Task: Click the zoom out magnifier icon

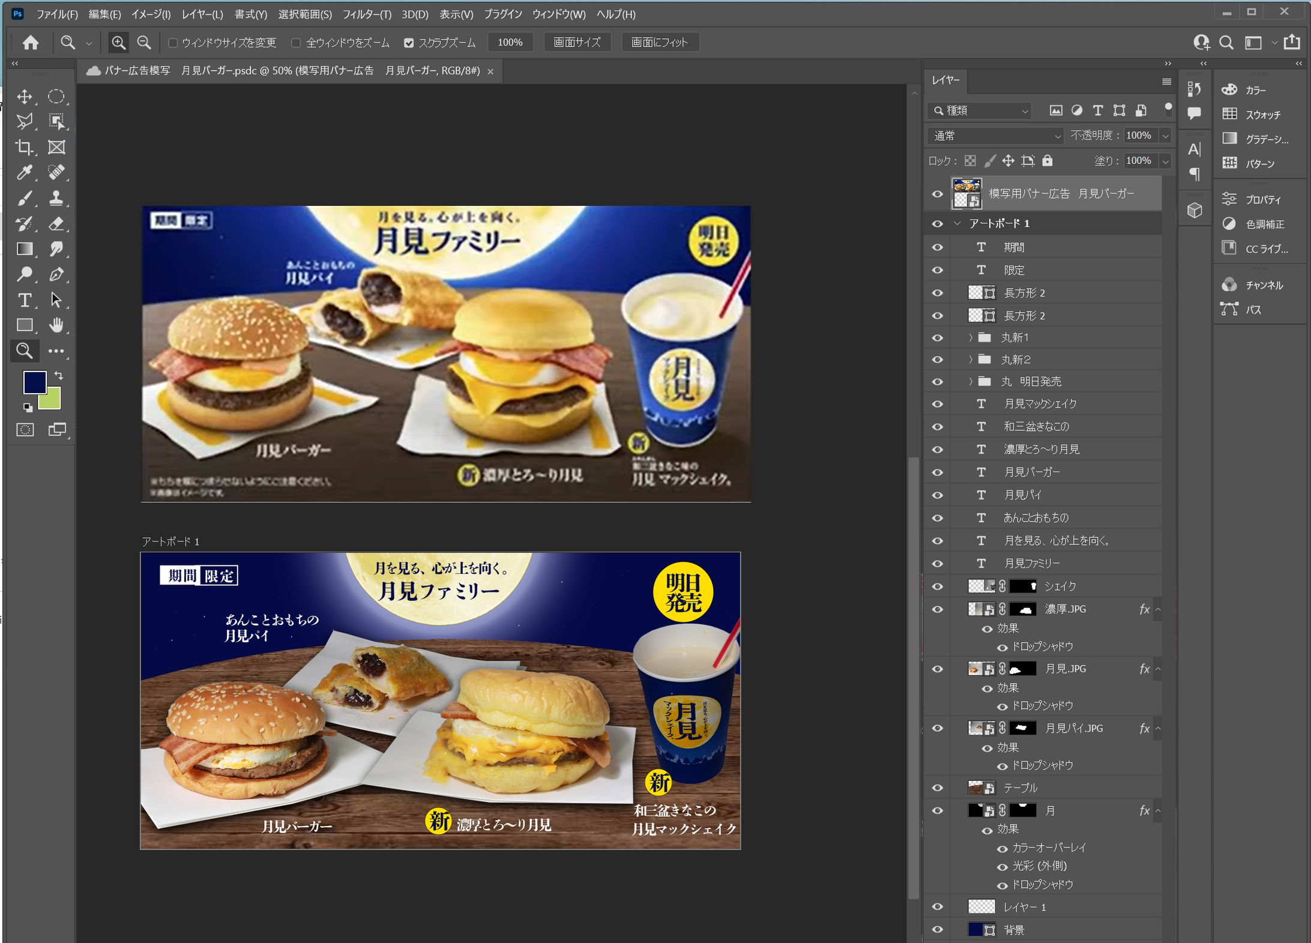Action: click(144, 43)
